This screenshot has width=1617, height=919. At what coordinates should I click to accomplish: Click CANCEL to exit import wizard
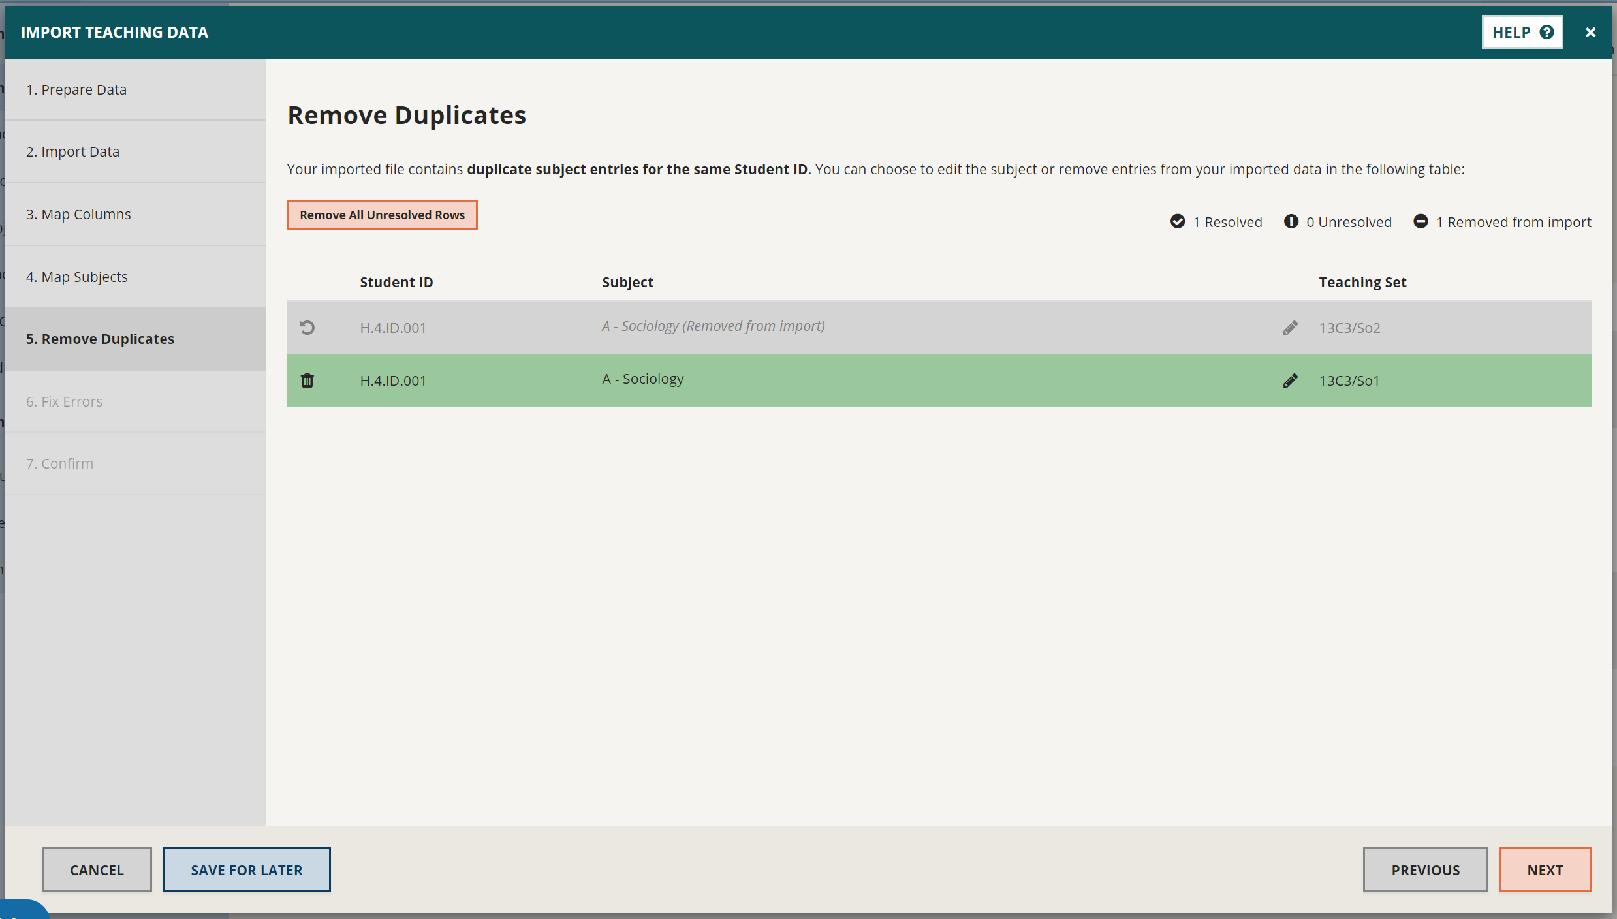click(x=97, y=869)
